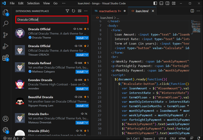
Task: Click the VS Code logo icon
Action: point(4,3)
